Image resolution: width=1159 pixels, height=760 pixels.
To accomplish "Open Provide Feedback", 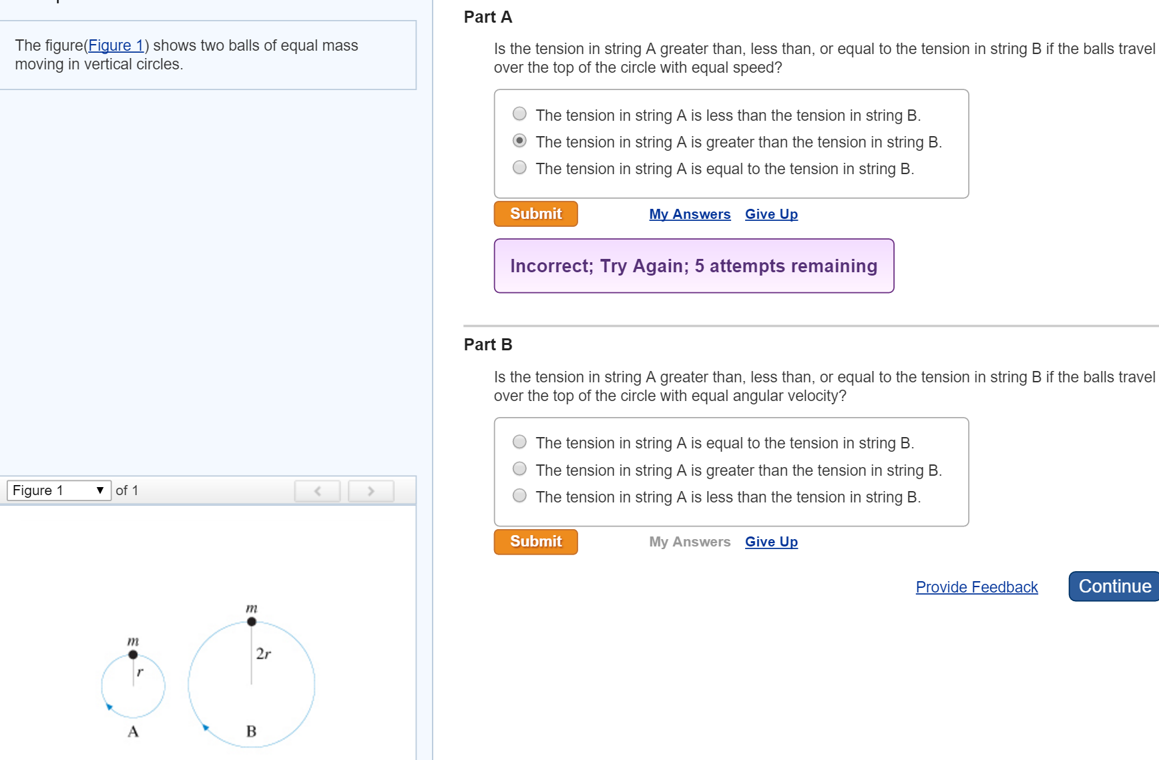I will pos(977,587).
